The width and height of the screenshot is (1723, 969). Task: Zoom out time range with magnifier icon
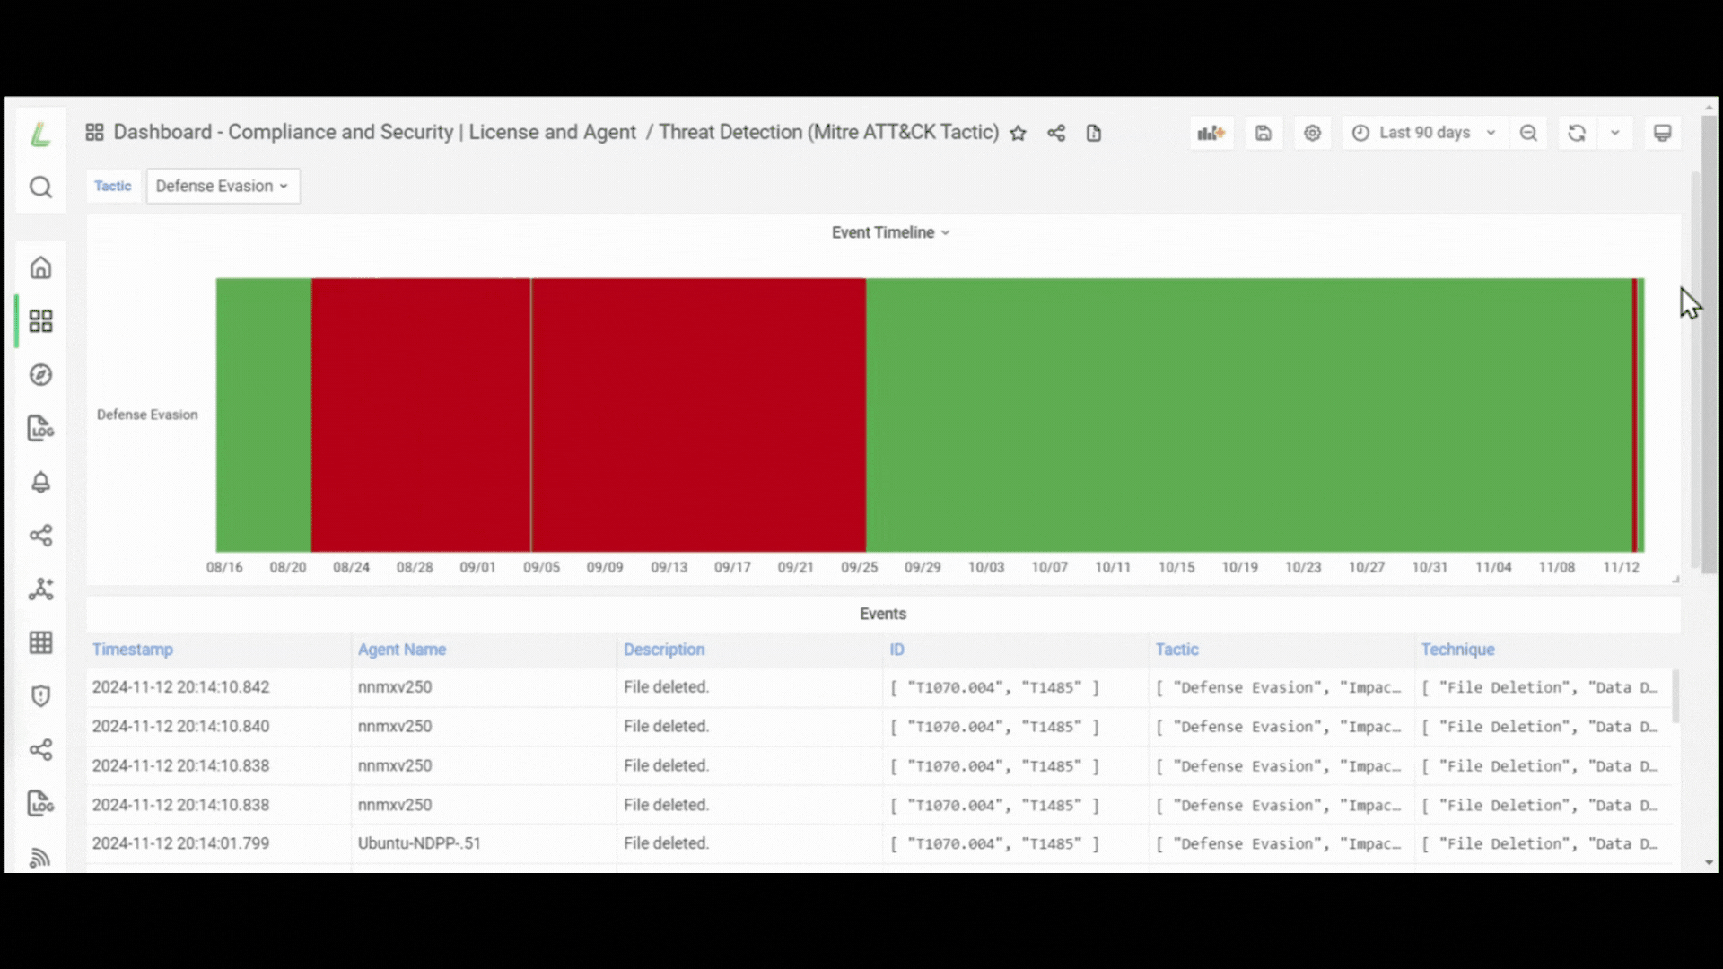click(1528, 133)
